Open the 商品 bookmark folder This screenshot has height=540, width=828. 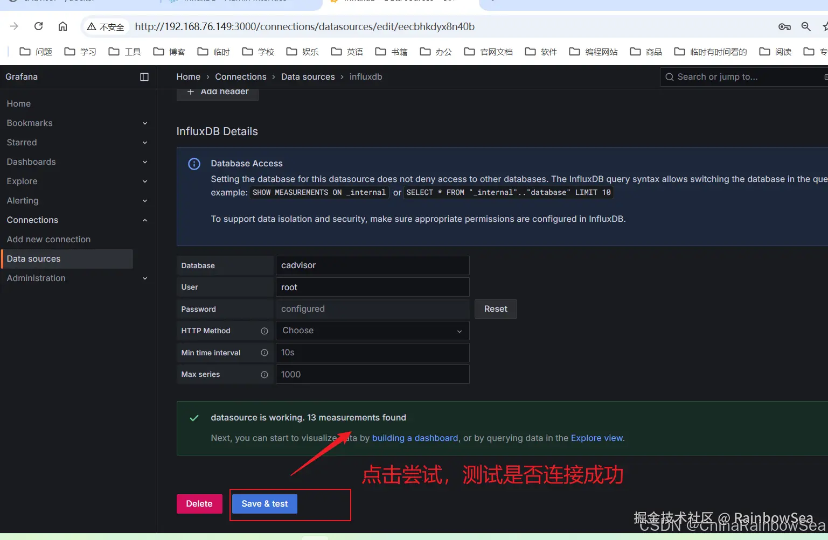click(646, 52)
